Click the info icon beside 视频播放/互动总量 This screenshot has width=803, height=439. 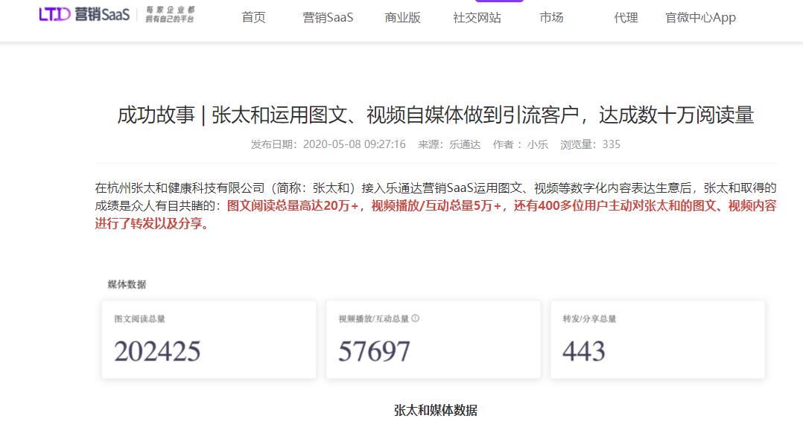416,318
